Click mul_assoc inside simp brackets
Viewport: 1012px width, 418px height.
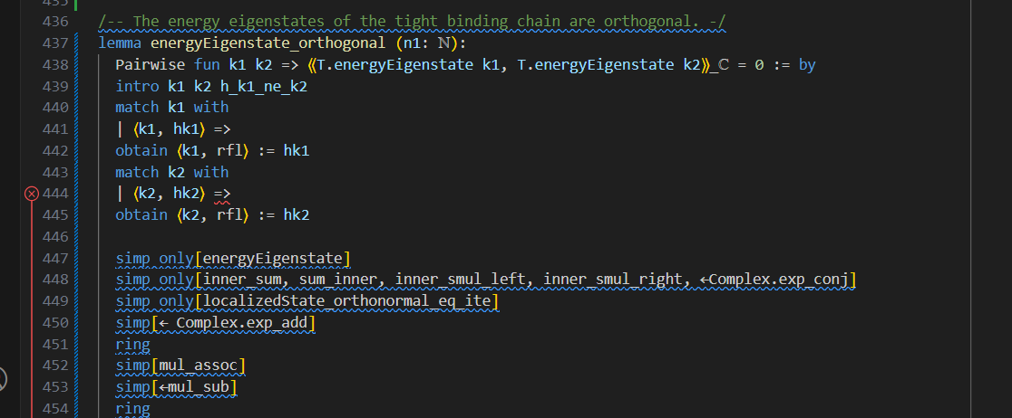tap(198, 366)
